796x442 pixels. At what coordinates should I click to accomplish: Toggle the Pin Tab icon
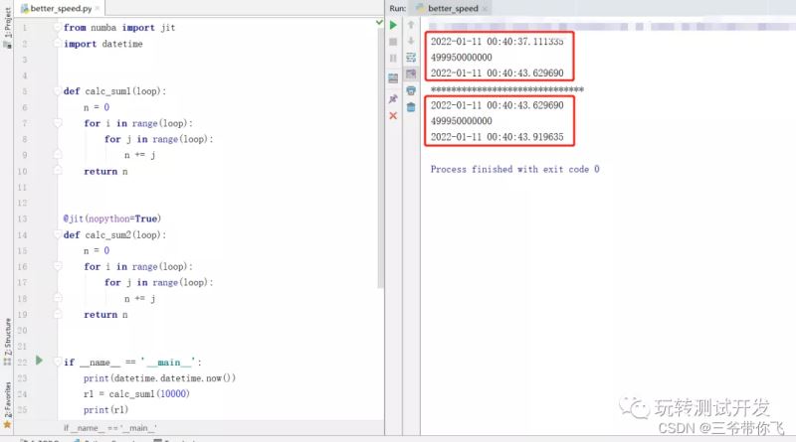[393, 98]
